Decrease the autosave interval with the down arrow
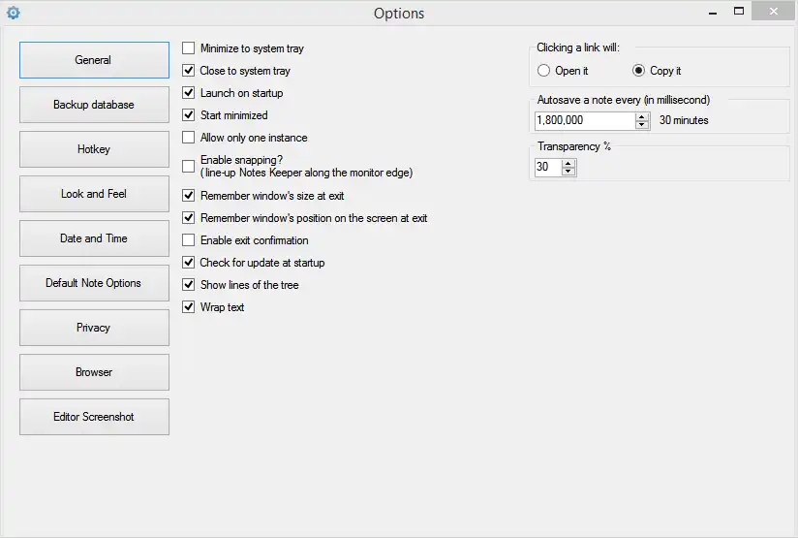 pos(642,125)
